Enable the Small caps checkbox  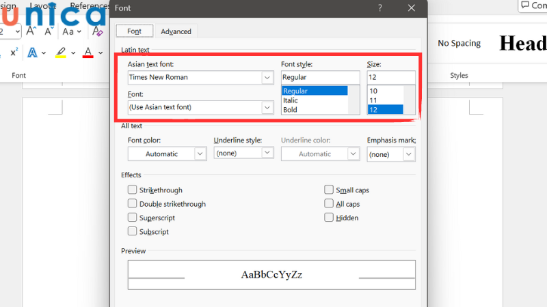(x=329, y=190)
